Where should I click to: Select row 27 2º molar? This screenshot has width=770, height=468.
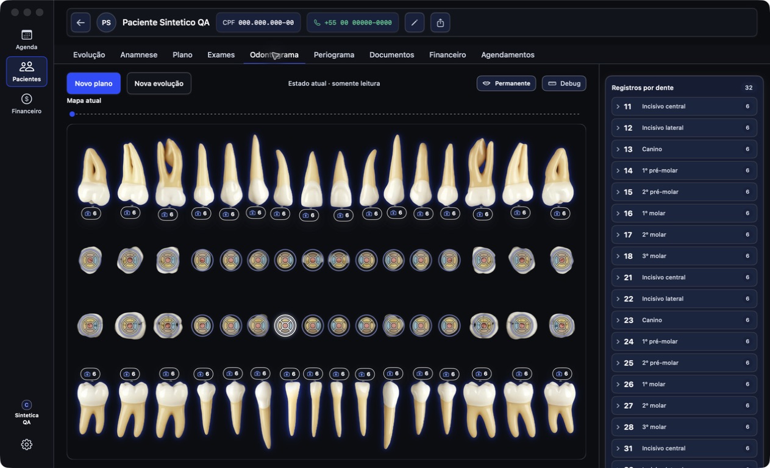[x=684, y=405]
